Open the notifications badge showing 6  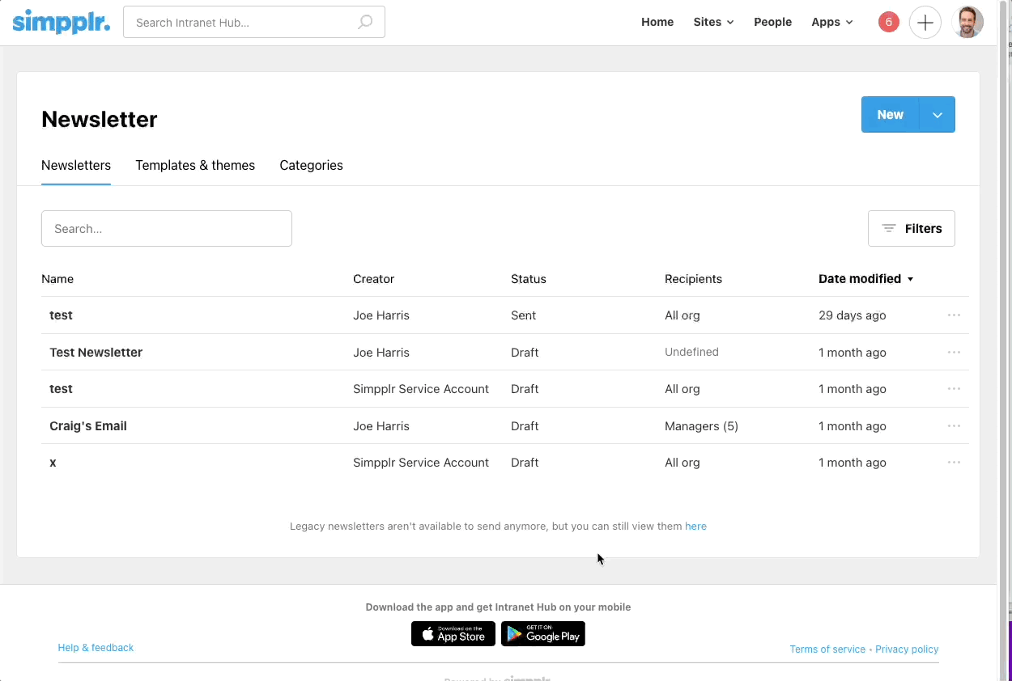(888, 23)
